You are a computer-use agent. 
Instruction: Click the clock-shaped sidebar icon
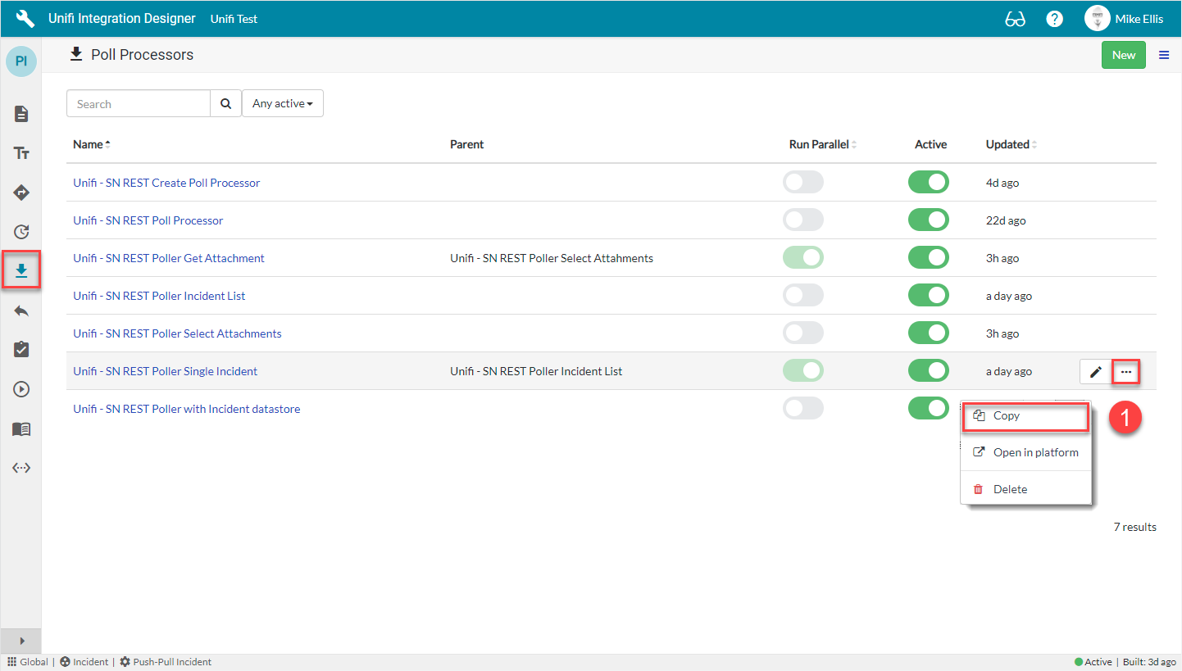pyautogui.click(x=20, y=231)
